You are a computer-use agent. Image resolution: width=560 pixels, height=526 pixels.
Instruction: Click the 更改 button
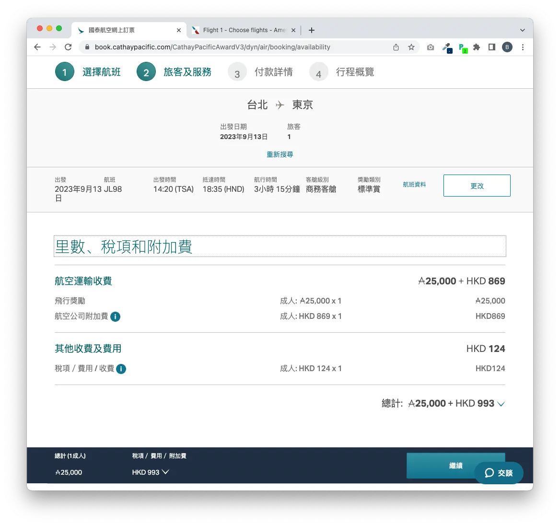477,186
